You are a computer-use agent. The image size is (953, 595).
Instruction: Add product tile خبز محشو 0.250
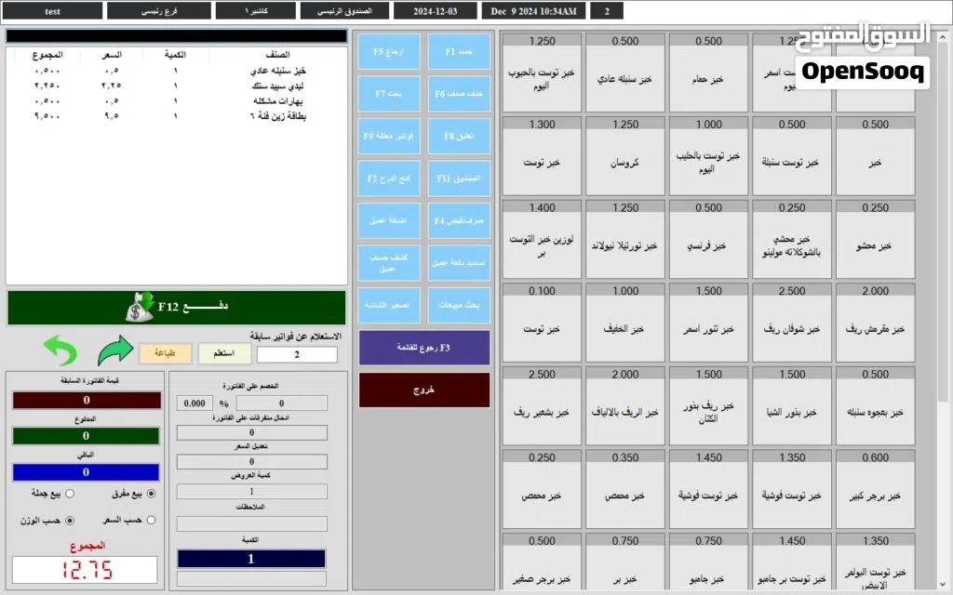[875, 239]
